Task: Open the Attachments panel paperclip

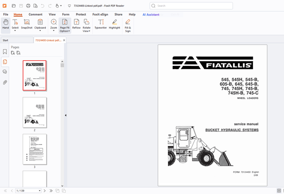Action: pos(5,82)
